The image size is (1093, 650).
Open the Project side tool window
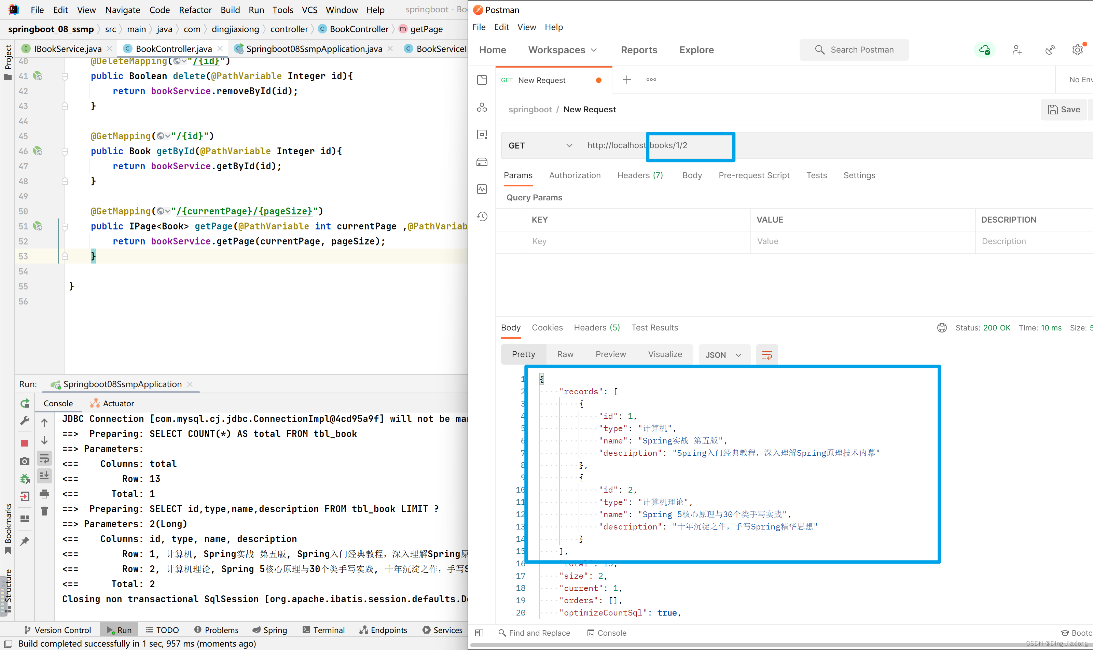8,62
